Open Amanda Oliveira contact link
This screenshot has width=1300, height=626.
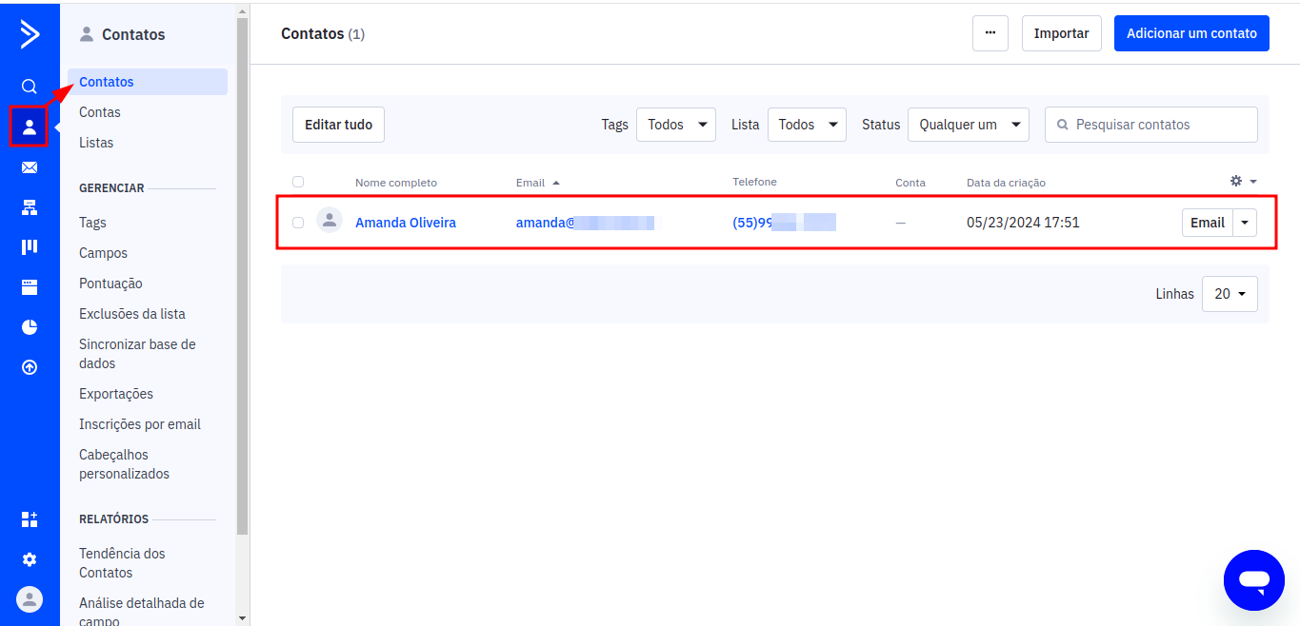coord(406,223)
